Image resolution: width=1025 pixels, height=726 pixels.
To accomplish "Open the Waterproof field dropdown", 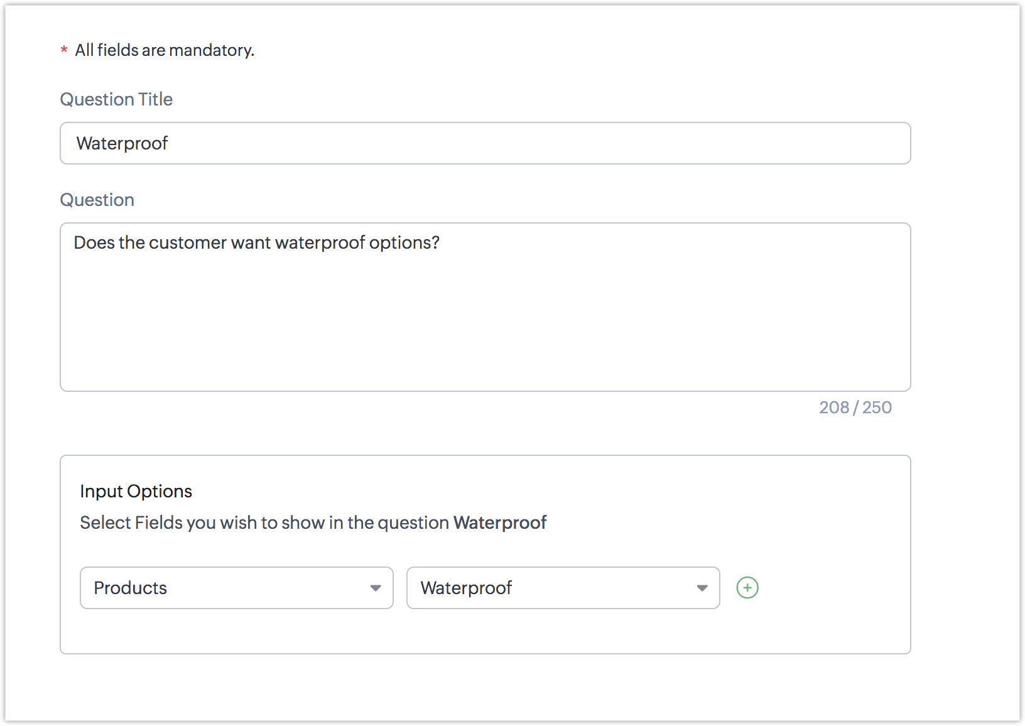I will point(563,588).
